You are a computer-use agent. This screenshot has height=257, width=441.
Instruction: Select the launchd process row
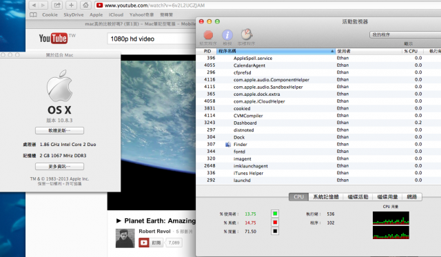(318, 180)
